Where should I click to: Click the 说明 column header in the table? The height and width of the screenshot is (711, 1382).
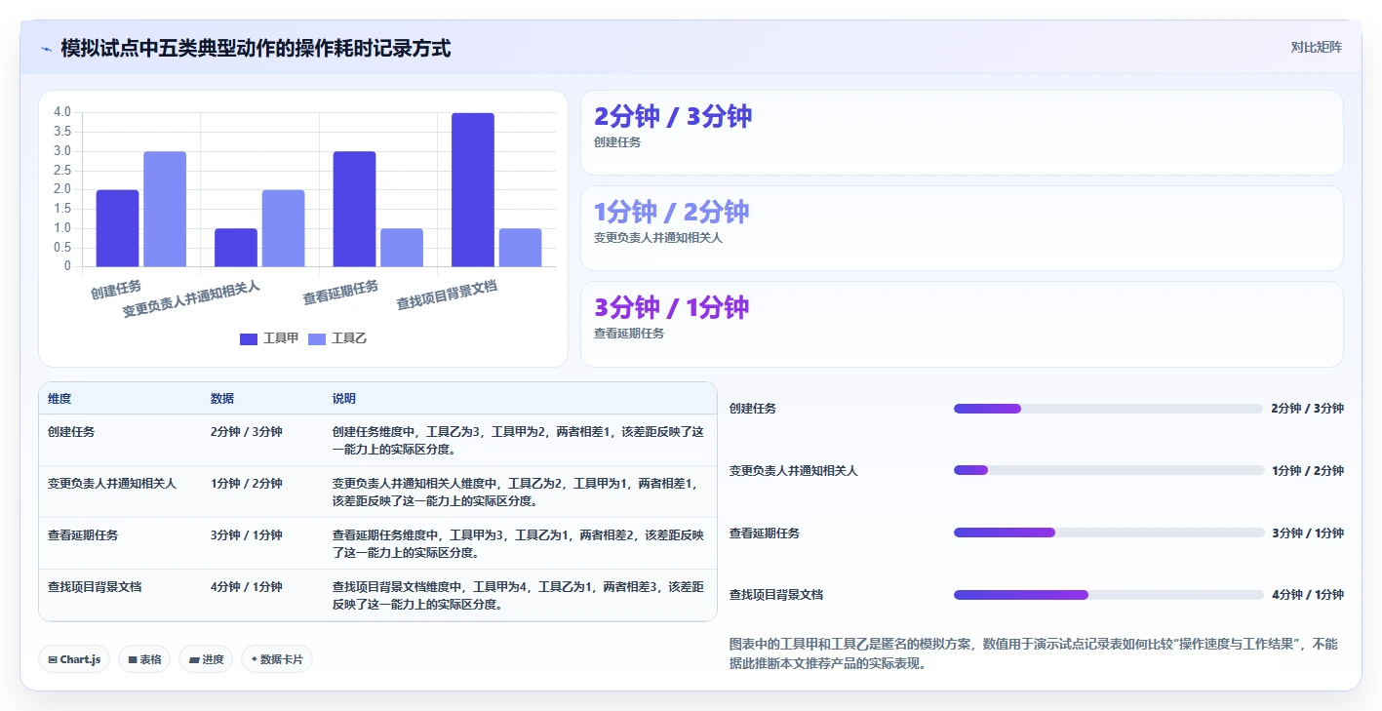[x=344, y=399]
